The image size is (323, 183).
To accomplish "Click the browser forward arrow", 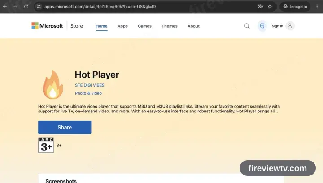I will (x=15, y=7).
